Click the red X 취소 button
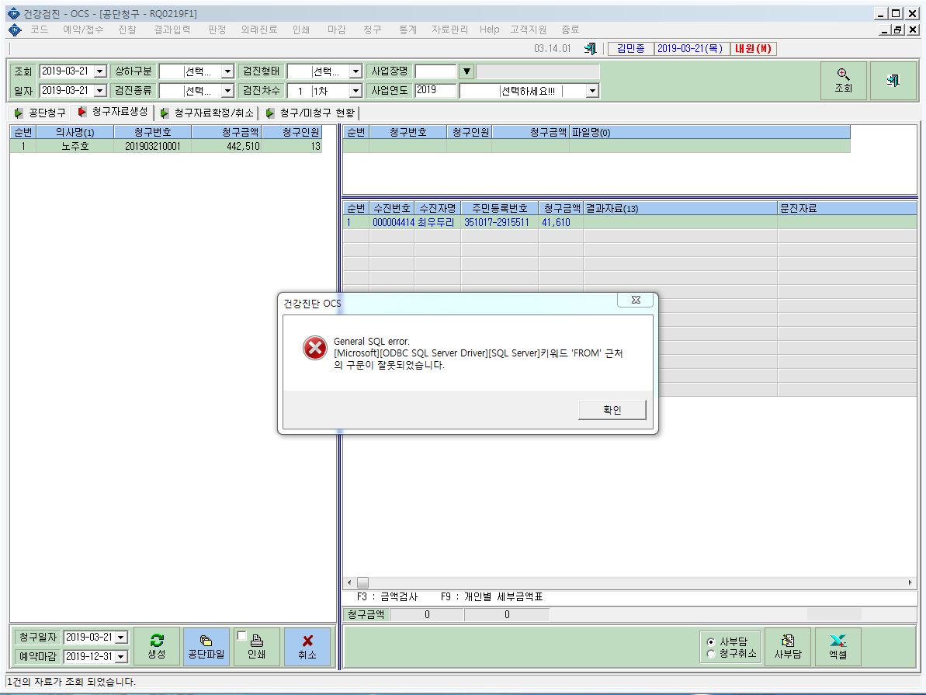 point(307,647)
